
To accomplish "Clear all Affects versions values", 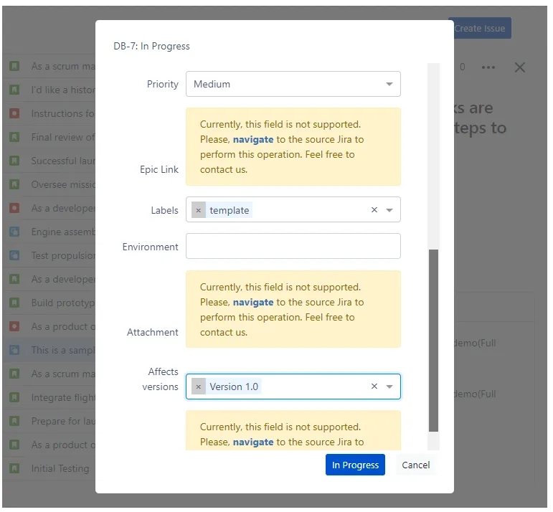I will pos(374,387).
